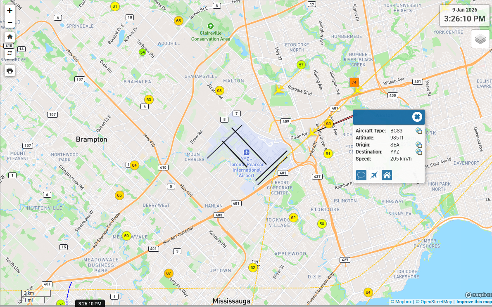Print the current map view
Screen dimensions: 492x307
[10, 70]
